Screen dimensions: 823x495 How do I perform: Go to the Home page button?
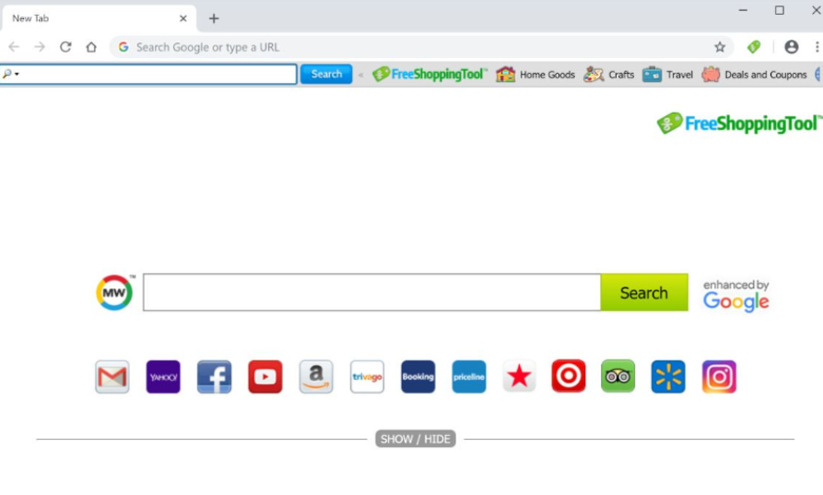[91, 47]
